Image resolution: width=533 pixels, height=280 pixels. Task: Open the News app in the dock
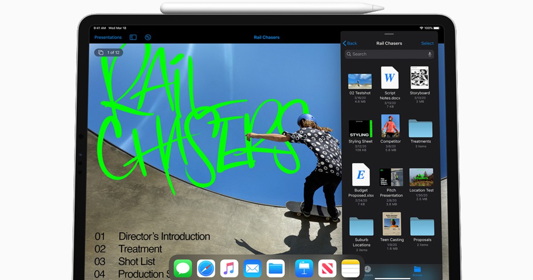(327, 268)
